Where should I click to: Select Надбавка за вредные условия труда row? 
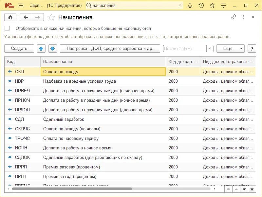pos(130,81)
